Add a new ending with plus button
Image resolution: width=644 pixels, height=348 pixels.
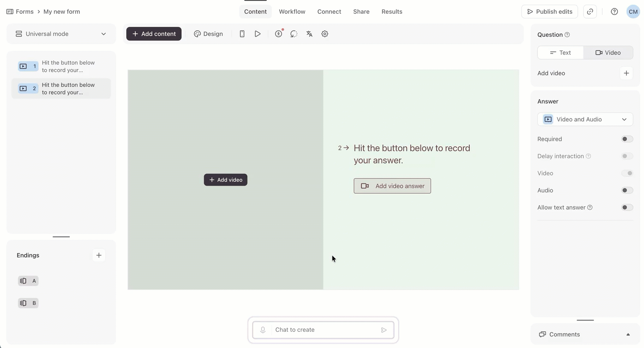pyautogui.click(x=99, y=255)
